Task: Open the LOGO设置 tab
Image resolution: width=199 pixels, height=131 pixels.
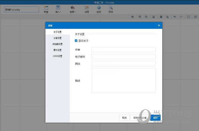Action: point(57,56)
